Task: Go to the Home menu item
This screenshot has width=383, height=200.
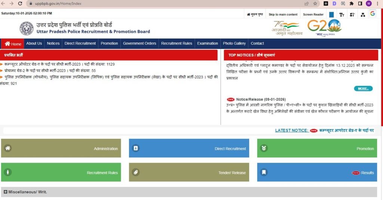Action: [x=13, y=44]
